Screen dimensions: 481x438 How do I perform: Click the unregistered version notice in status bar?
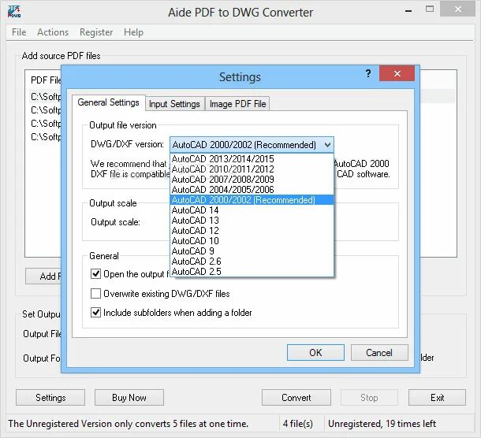(129, 424)
